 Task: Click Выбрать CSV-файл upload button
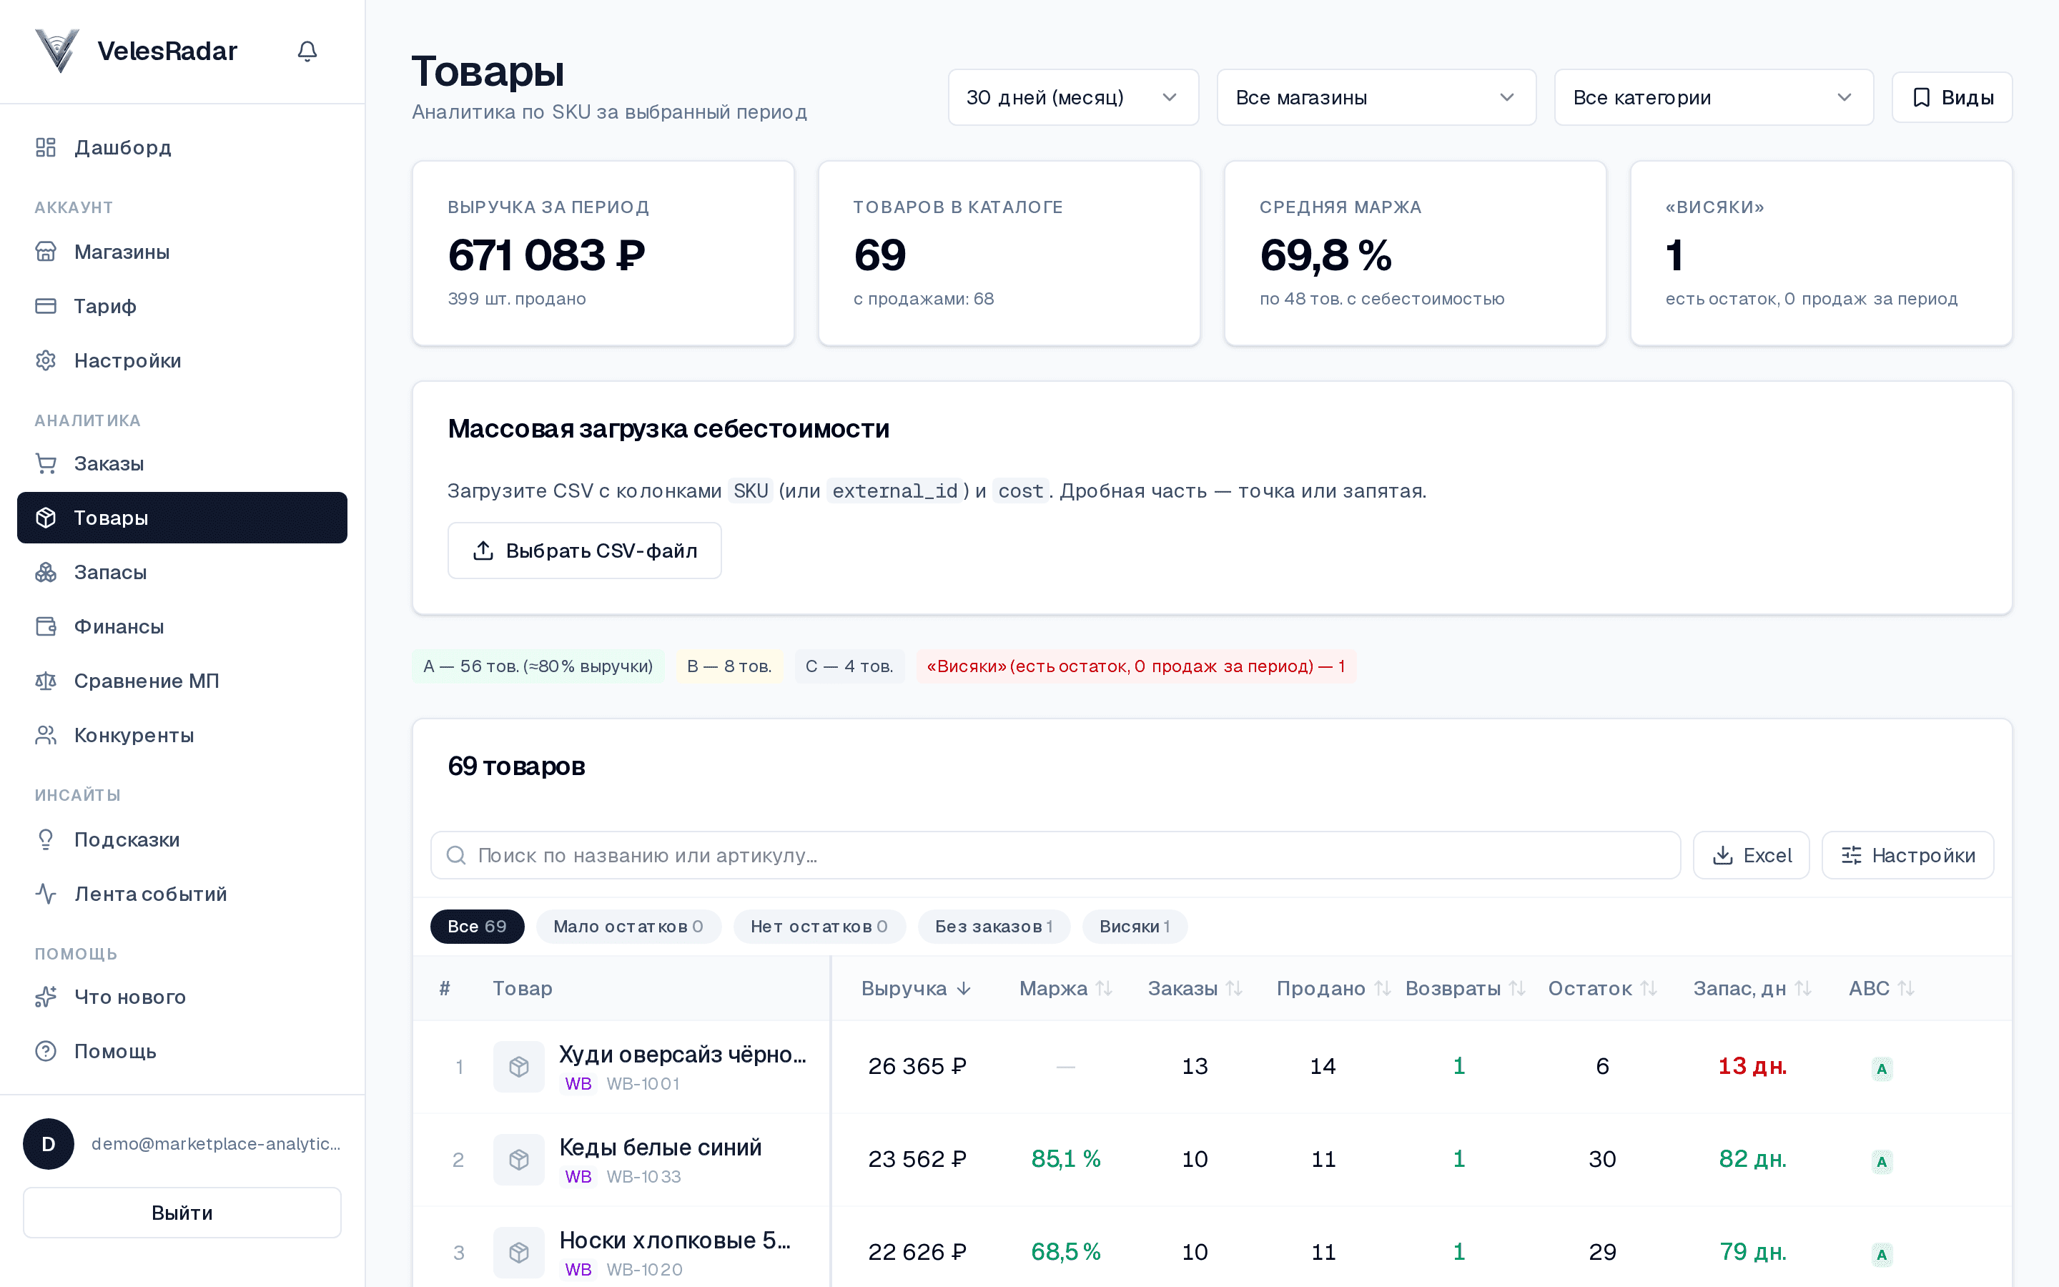[x=585, y=551]
